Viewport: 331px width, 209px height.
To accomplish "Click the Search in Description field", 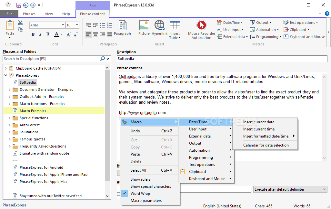I will click(52, 59).
